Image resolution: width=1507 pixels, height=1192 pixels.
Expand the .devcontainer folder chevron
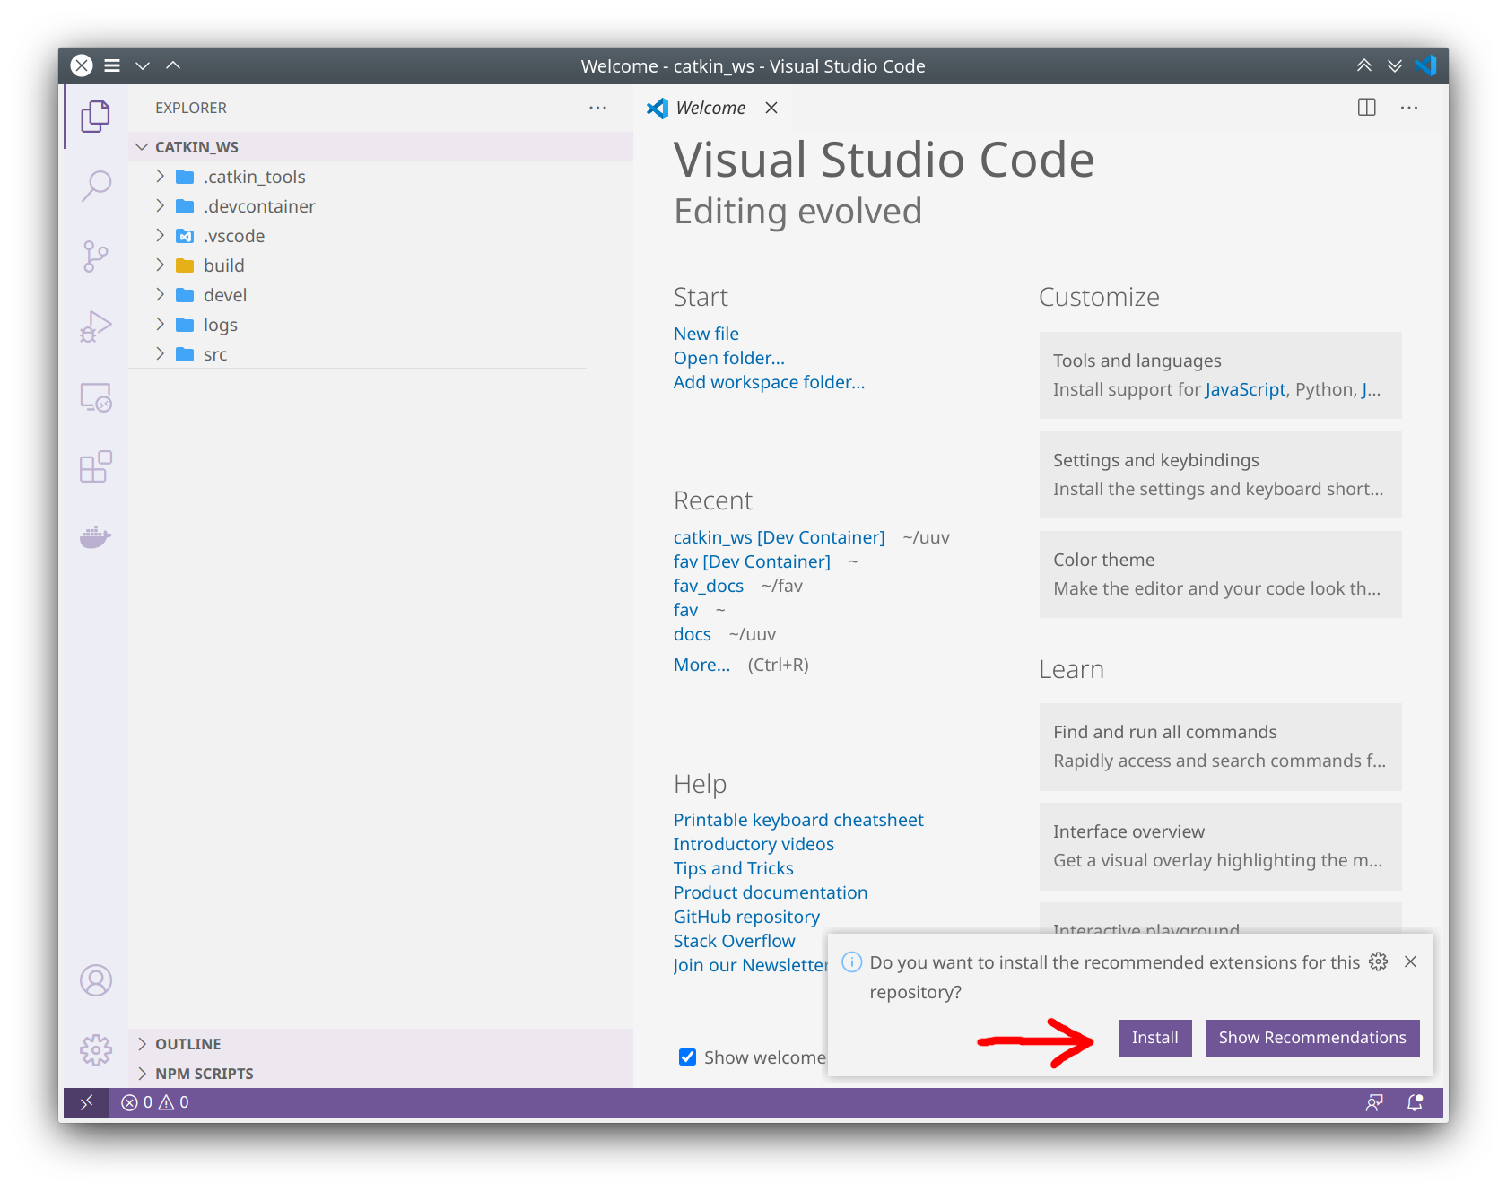(x=160, y=205)
